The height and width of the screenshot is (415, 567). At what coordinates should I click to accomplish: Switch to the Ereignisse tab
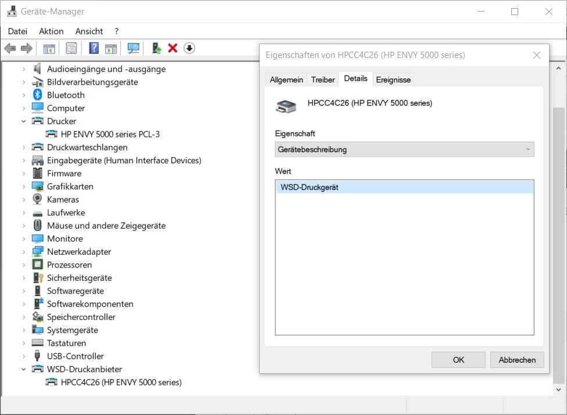(x=393, y=80)
